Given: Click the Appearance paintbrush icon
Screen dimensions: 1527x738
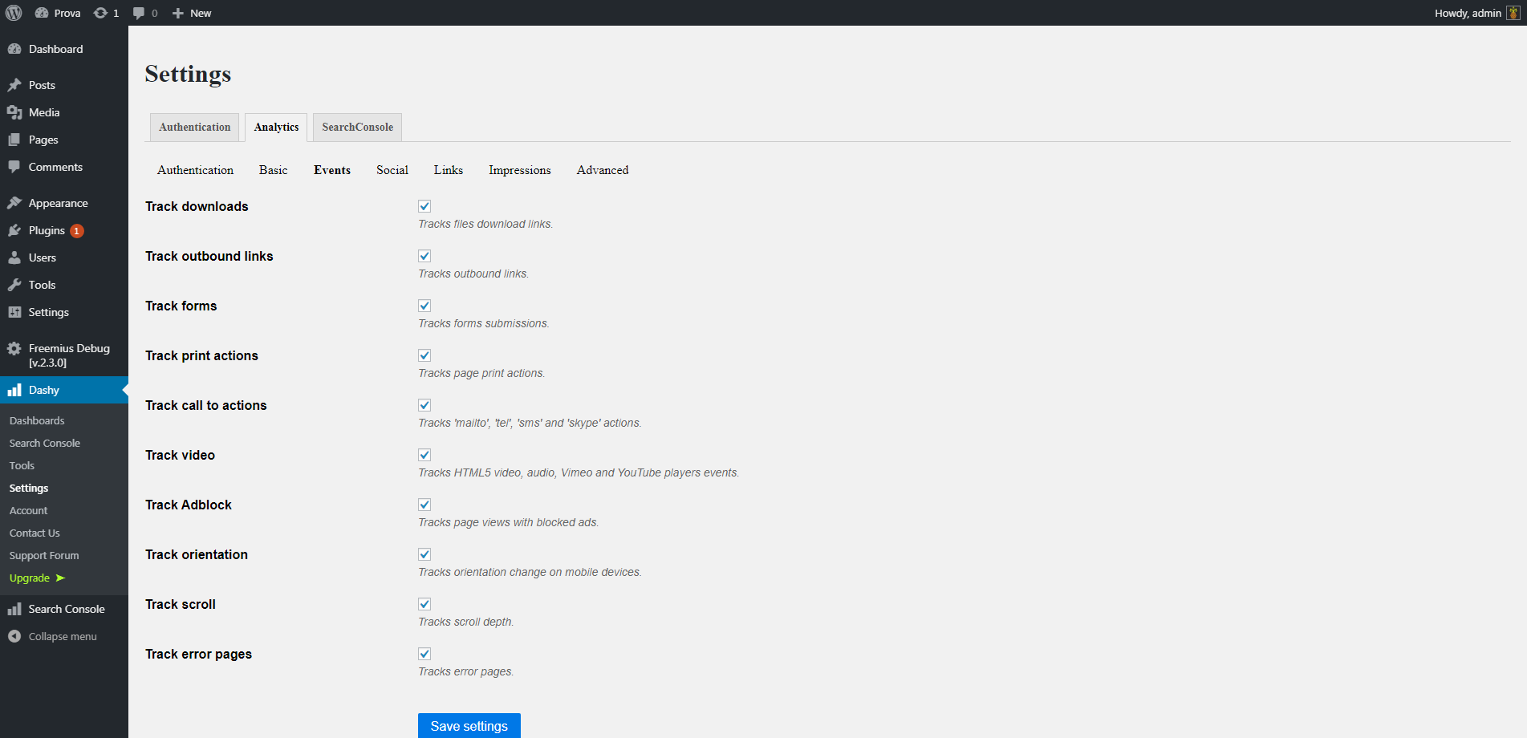Looking at the screenshot, I should 14,203.
